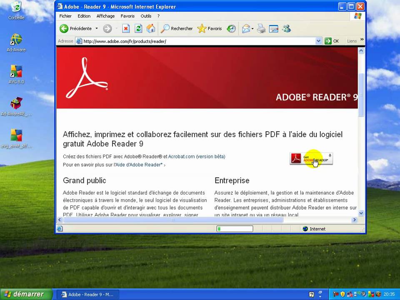This screenshot has height=300, width=400.
Task: Click horizontal scrollbar right arrow
Action: point(354,220)
